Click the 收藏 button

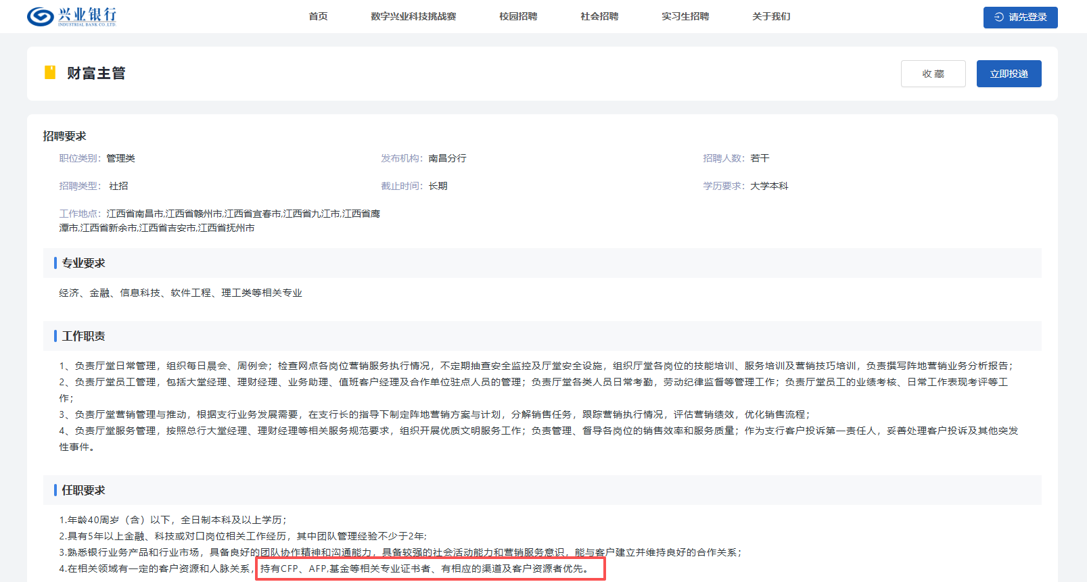click(933, 74)
